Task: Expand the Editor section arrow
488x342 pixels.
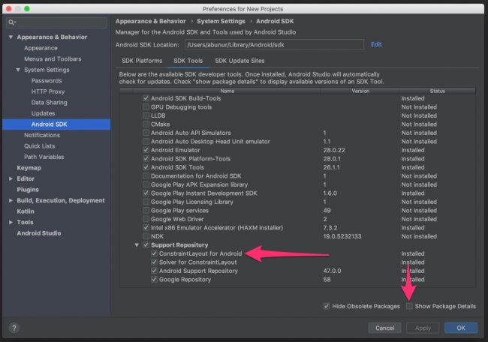Action: pyautogui.click(x=11, y=178)
